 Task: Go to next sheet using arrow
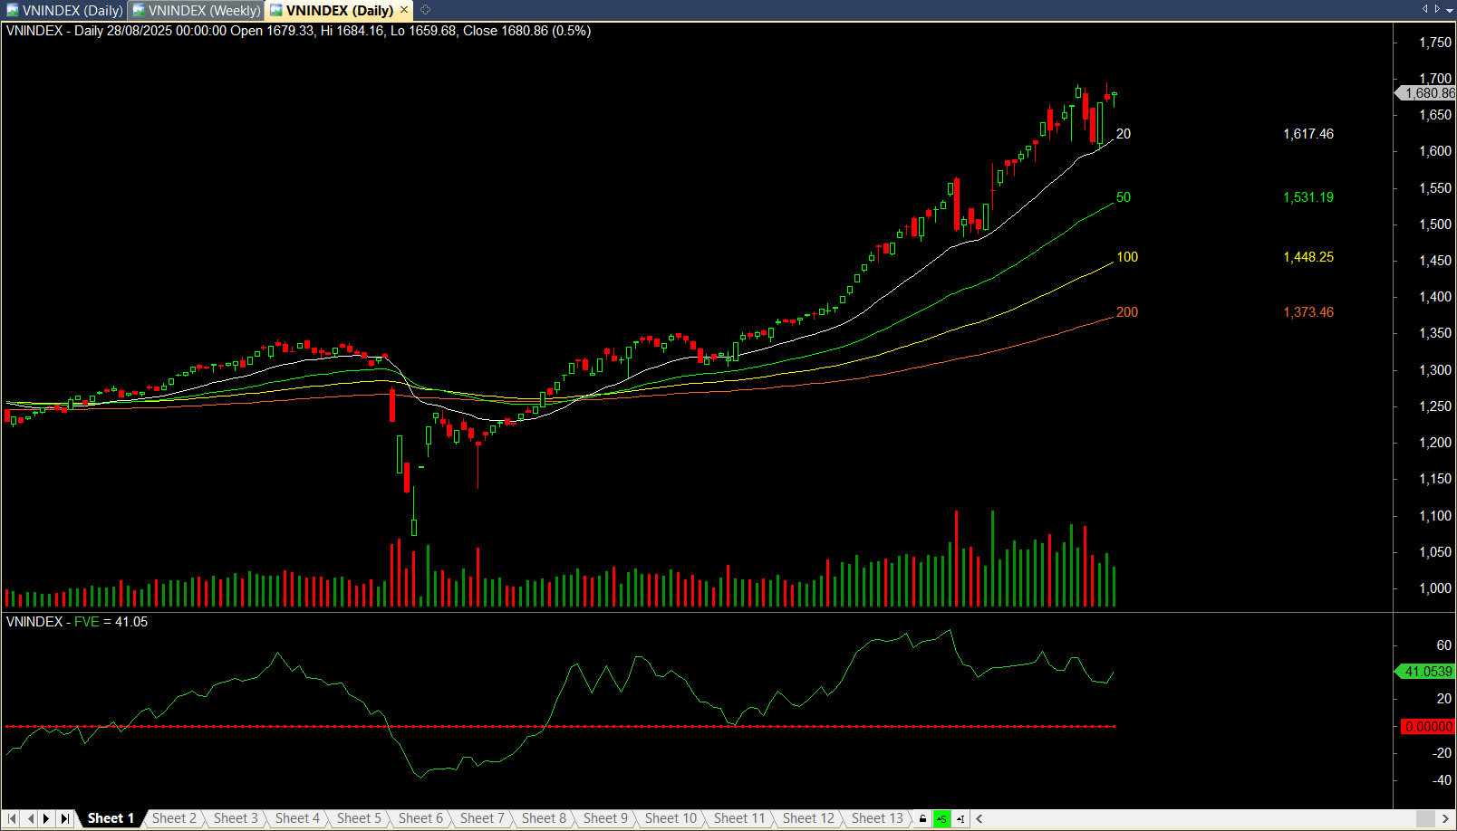(46, 818)
